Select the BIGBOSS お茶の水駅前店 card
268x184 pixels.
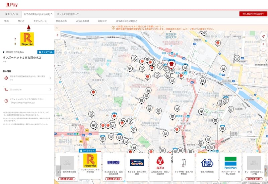[x=114, y=167]
